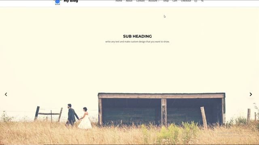This screenshot has height=145, width=259.
Task: Open the Home menu item
Action: (119, 1)
